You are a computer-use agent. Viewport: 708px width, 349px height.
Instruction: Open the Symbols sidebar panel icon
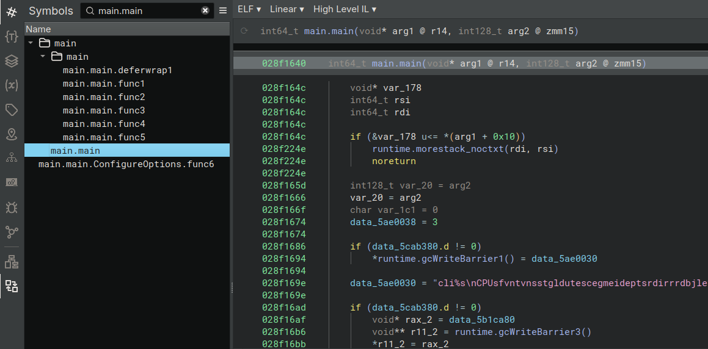tap(12, 11)
